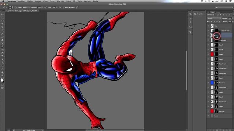Screen dimensions: 234x131
Task: Toggle tablet pressure for opacity icon
Action: (x=45, y=7)
